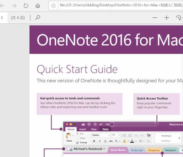Expand the Paste options arrow
The height and width of the screenshot is (157, 183).
[x=73, y=136]
